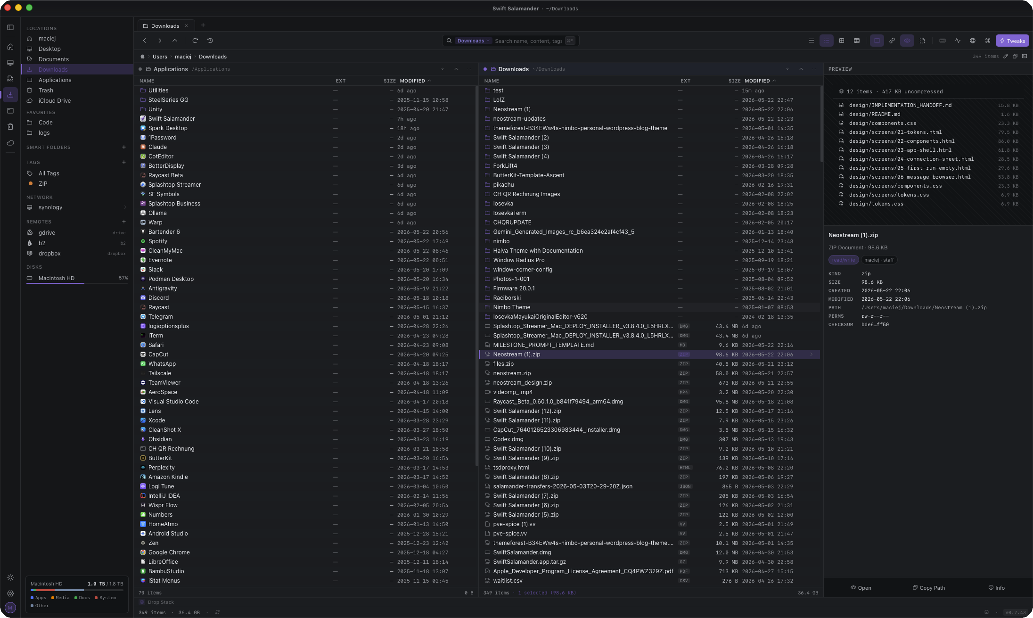The height and width of the screenshot is (618, 1033).
Task: Click the Drop Stack area
Action: coord(156,602)
